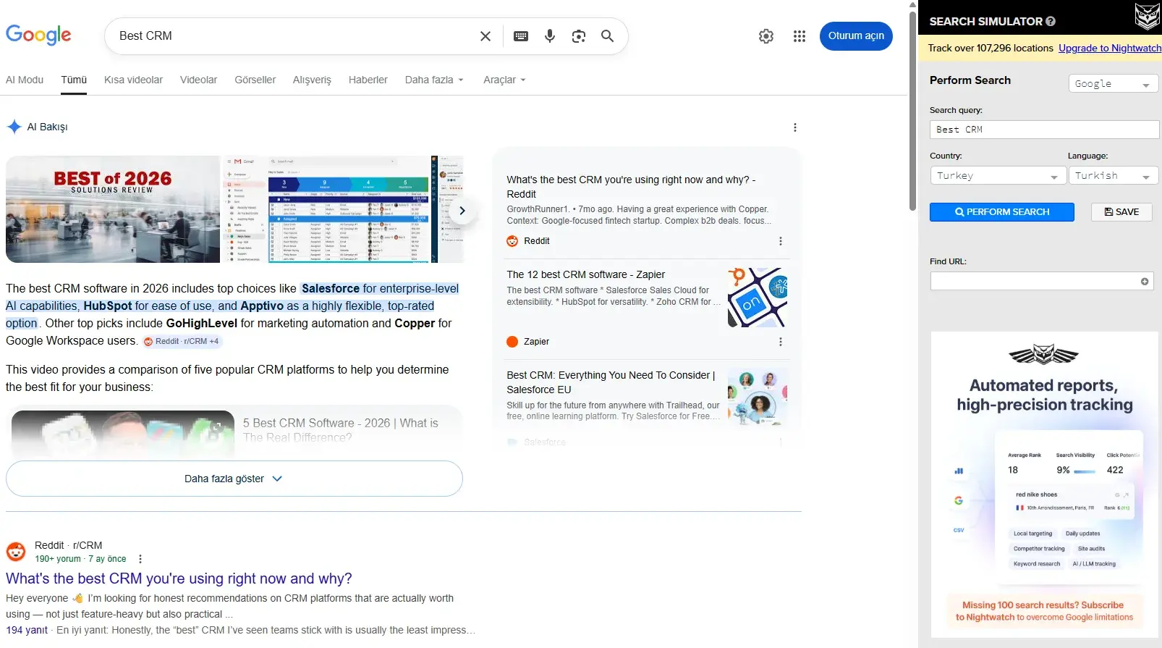1162x648 pixels.
Task: Open three-dot menu beside 7 ay önce
Action: 140,559
